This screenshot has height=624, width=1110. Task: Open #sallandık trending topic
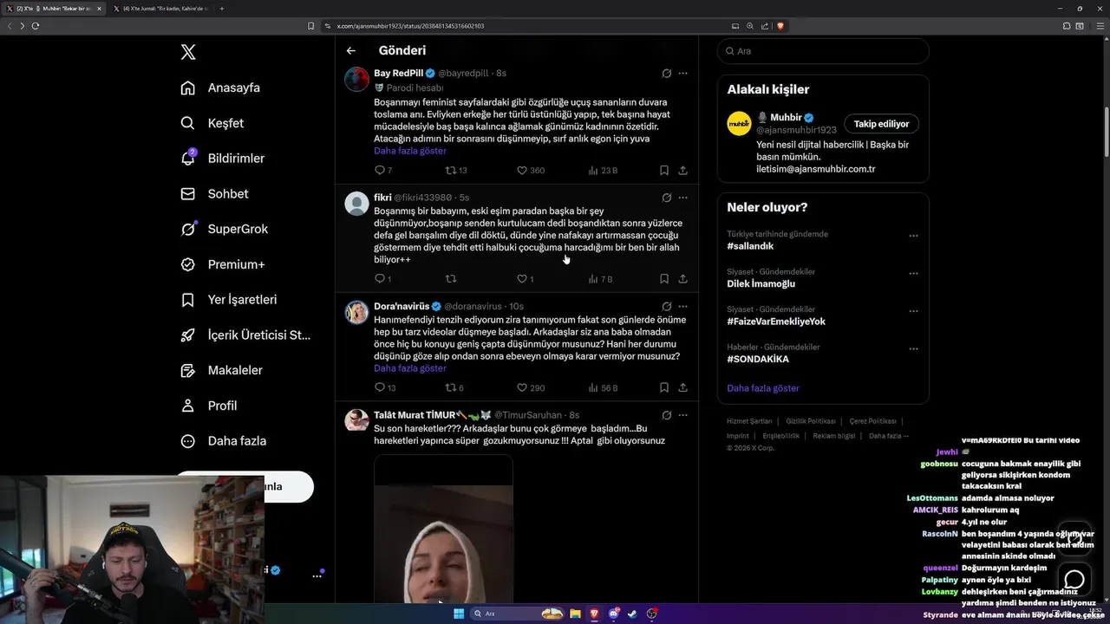pos(751,246)
